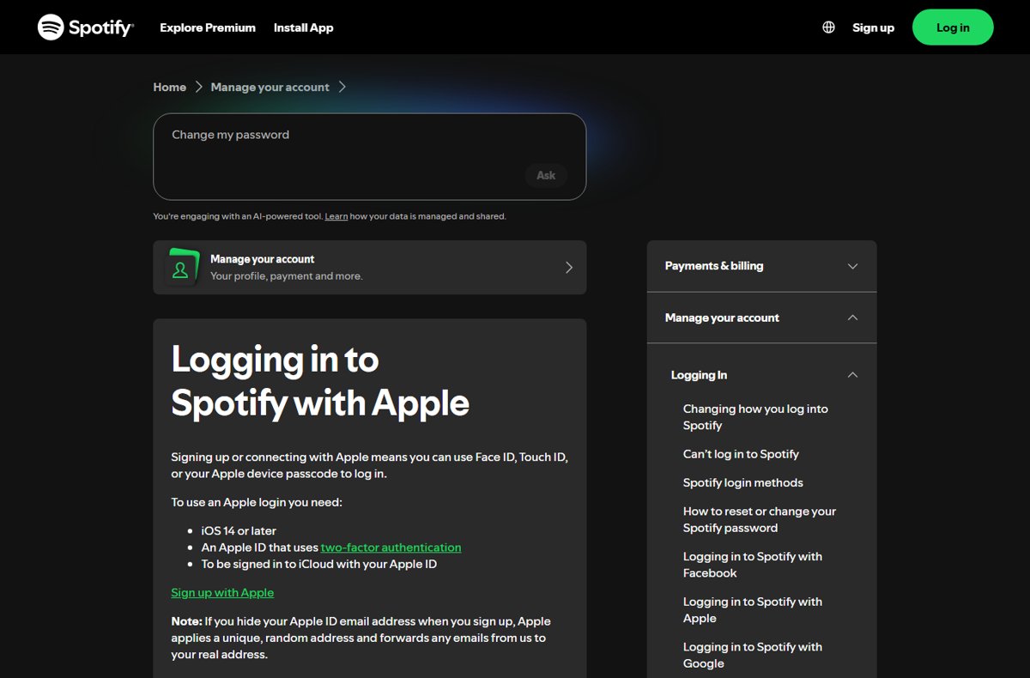Click the Sign up link
1030x678 pixels.
coord(873,27)
